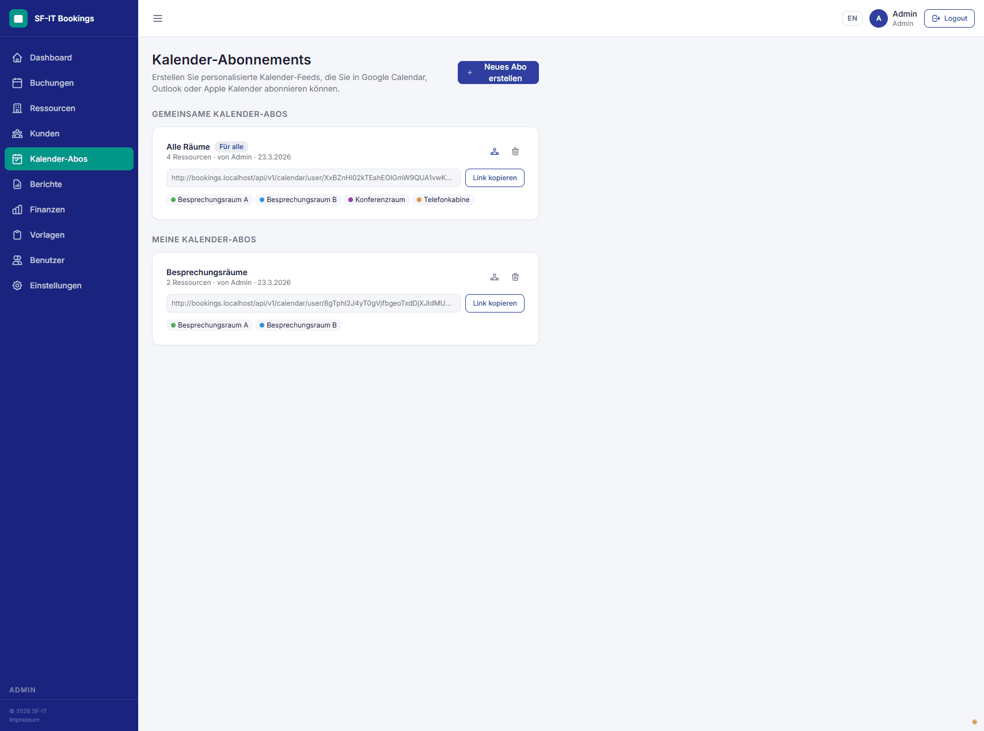Viewport: 984px width, 731px height.
Task: Click share icon on Alle Räume card
Action: tap(495, 151)
